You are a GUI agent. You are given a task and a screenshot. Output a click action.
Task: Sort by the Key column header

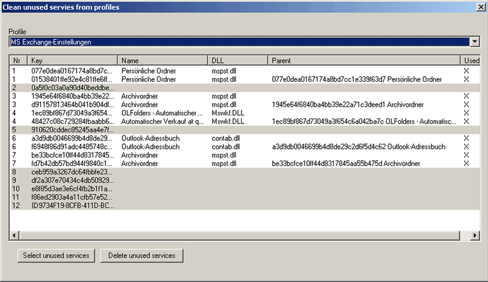pos(73,60)
